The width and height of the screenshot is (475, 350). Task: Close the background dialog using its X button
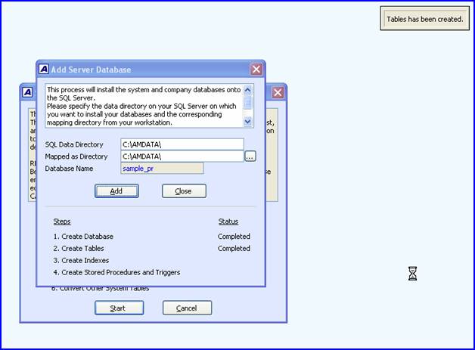click(278, 91)
